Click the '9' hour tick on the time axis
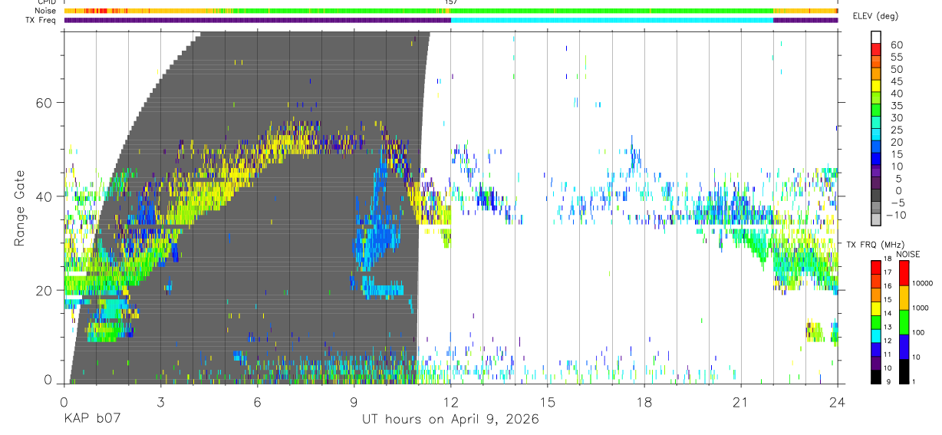Viewport: 942px width, 435px height. (354, 402)
